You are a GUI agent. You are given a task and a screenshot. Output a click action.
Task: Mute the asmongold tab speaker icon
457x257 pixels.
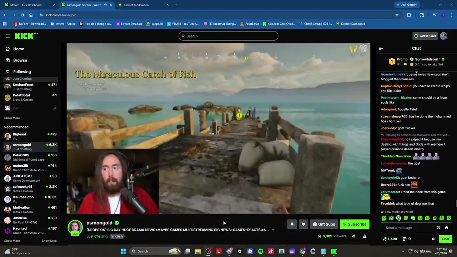point(105,5)
